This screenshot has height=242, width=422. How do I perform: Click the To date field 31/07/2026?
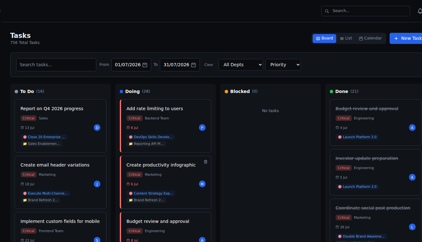click(180, 65)
